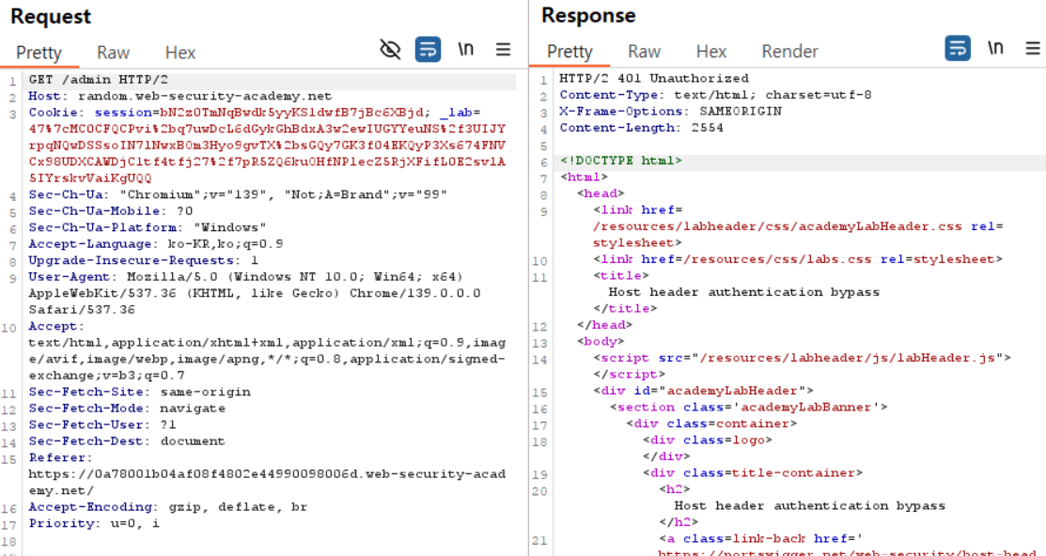
Task: Click the div class=container line
Action: pyautogui.click(x=711, y=424)
